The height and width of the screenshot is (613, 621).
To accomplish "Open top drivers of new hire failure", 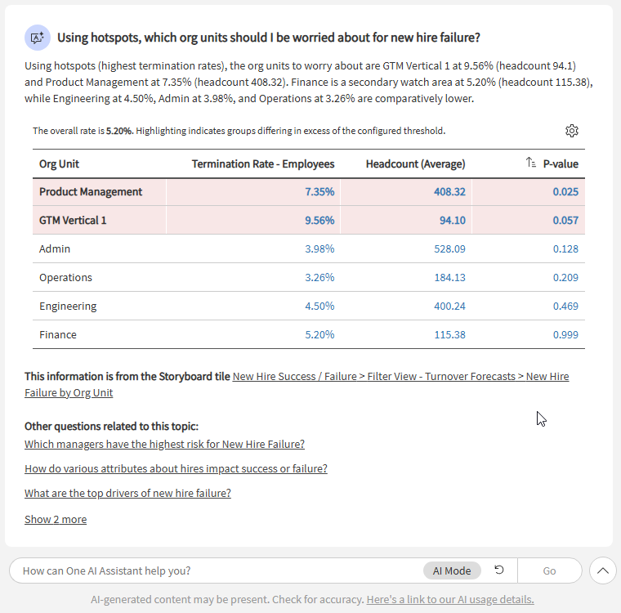I will pos(127,493).
